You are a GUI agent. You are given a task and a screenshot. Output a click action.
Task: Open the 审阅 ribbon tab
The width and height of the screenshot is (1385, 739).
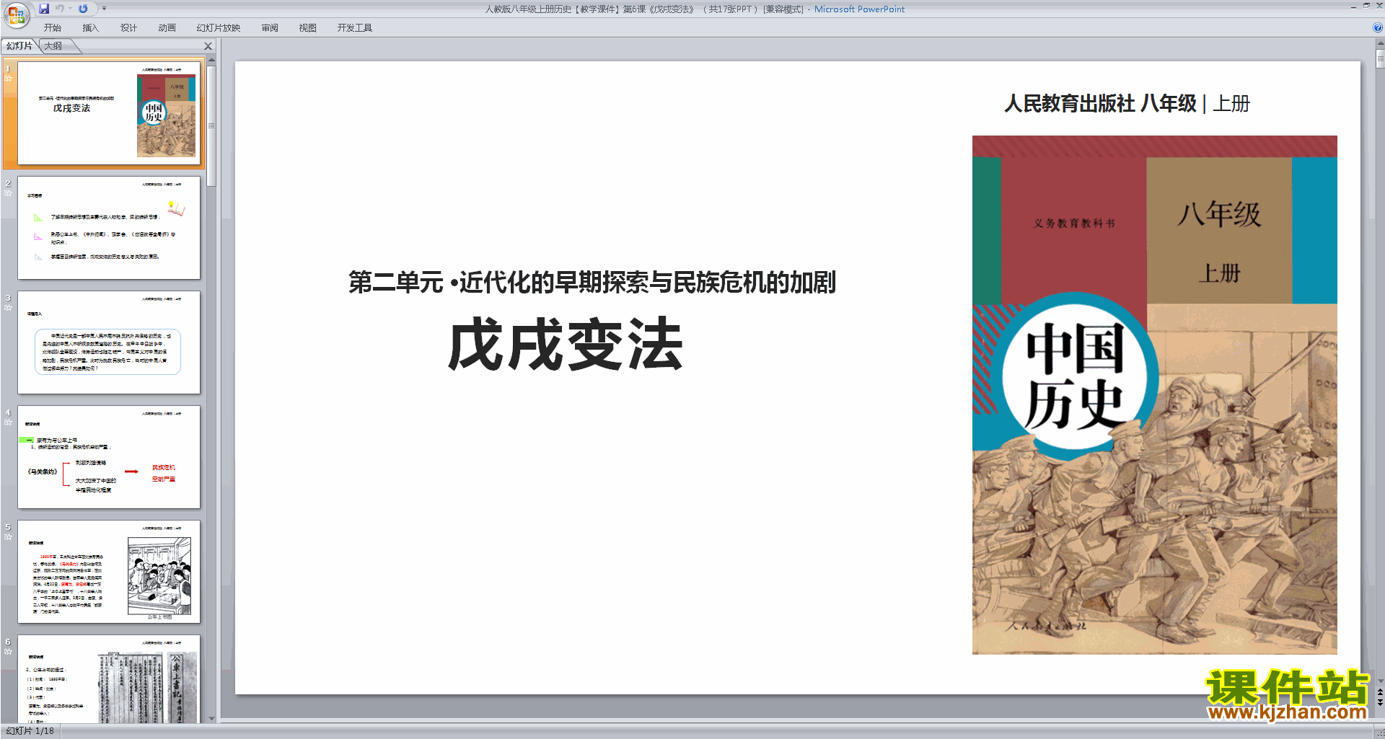(270, 28)
